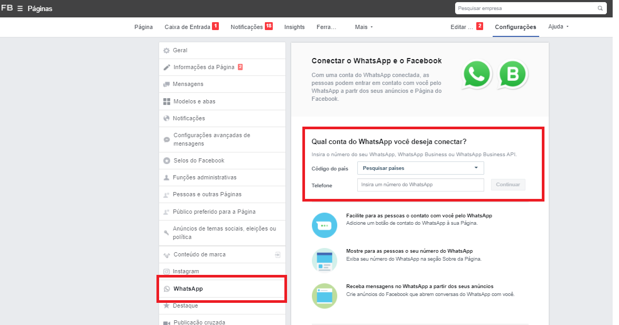Click Conectar o WhatsApp e o Facebook heading
Screen dimensions: 619x325
[x=376, y=61]
